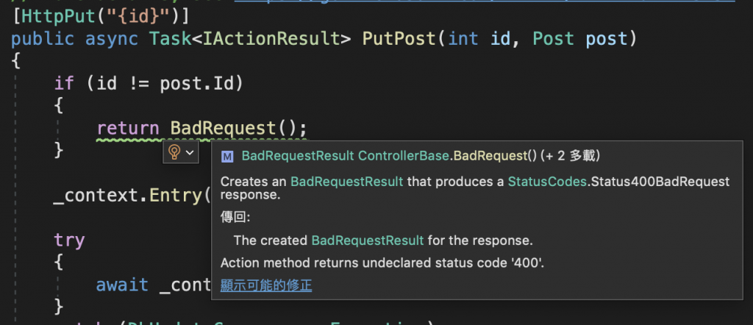This screenshot has width=753, height=325.
Task: Click the Post parameter type
Action: pyautogui.click(x=553, y=38)
